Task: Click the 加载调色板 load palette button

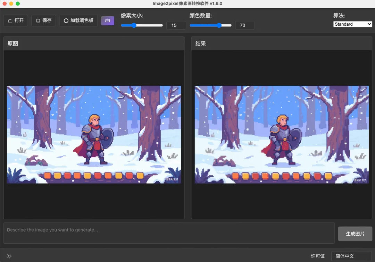Action: click(78, 20)
